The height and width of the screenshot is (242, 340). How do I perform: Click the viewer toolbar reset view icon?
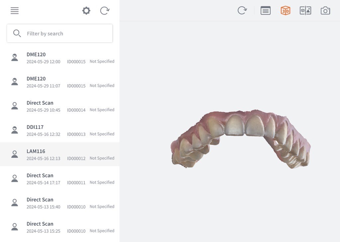242,10
